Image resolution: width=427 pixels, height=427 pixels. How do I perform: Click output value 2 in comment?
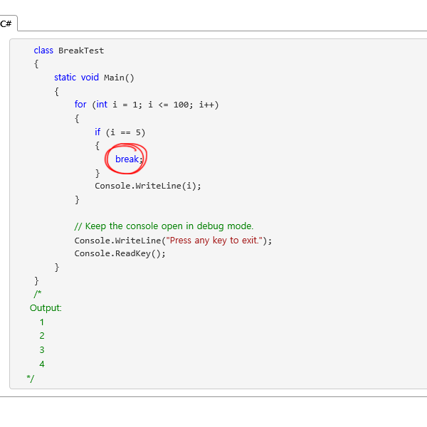pyautogui.click(x=42, y=336)
